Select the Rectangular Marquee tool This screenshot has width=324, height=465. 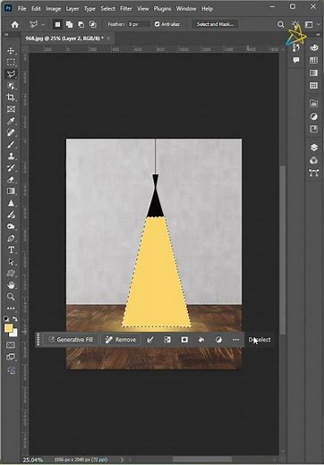point(11,63)
